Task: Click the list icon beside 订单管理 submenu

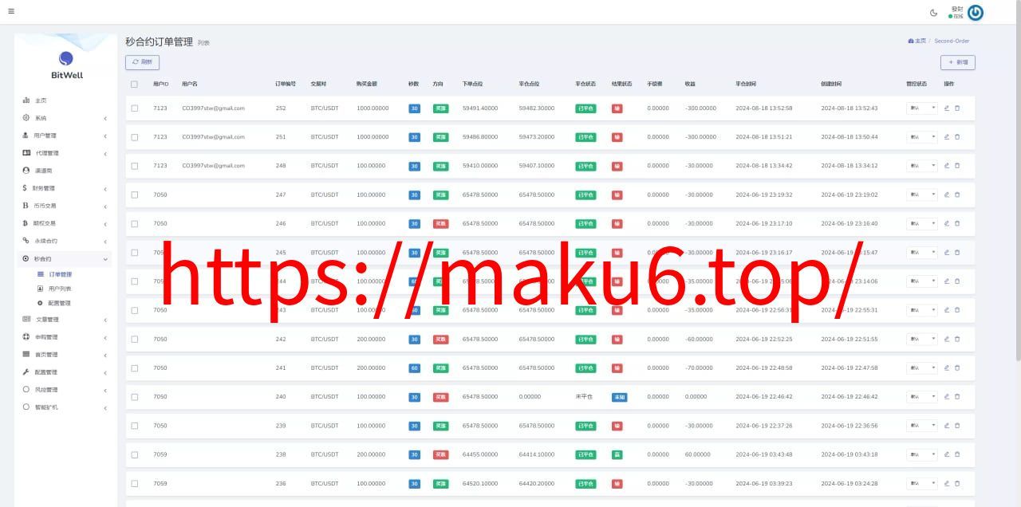Action: (41, 274)
